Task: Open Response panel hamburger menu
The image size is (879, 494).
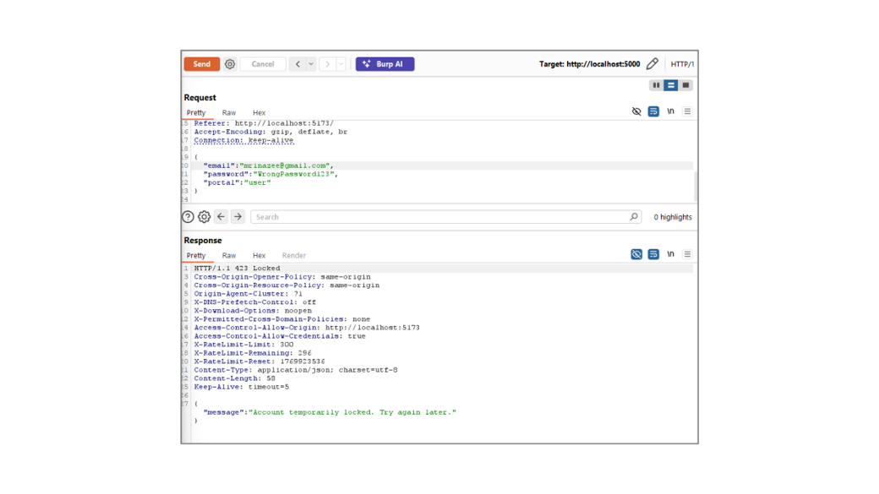Action: click(x=687, y=254)
